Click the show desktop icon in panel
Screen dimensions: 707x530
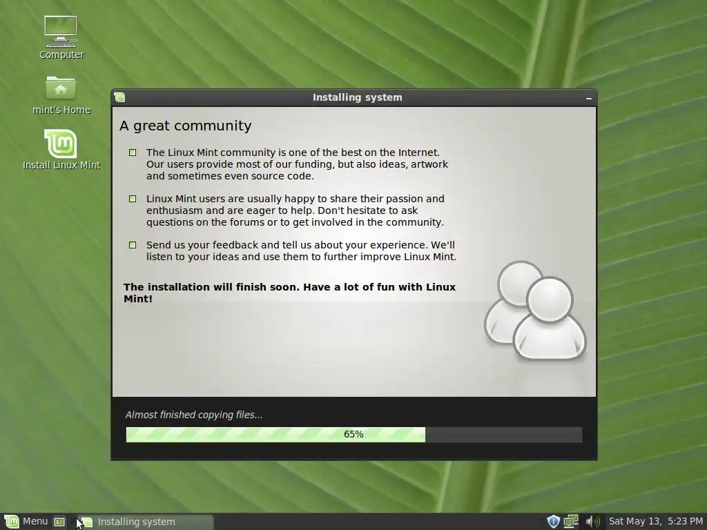59,522
